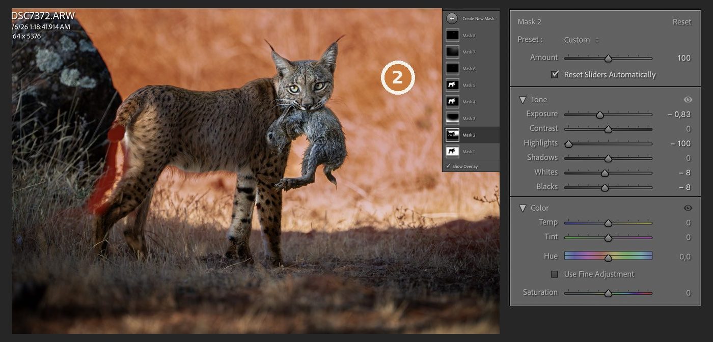
Task: Click the Hue value 0,0
Action: (x=685, y=257)
